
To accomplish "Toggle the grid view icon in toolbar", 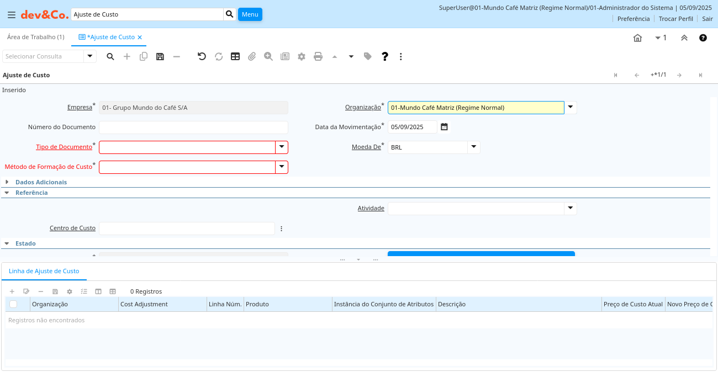I will [235, 56].
